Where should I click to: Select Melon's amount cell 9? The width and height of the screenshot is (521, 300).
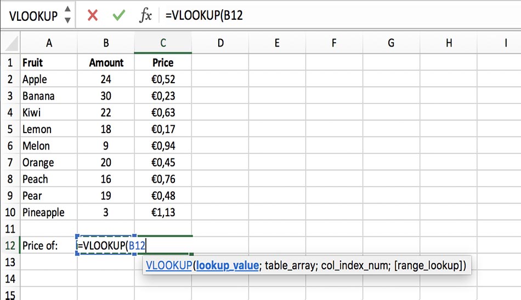(106, 146)
